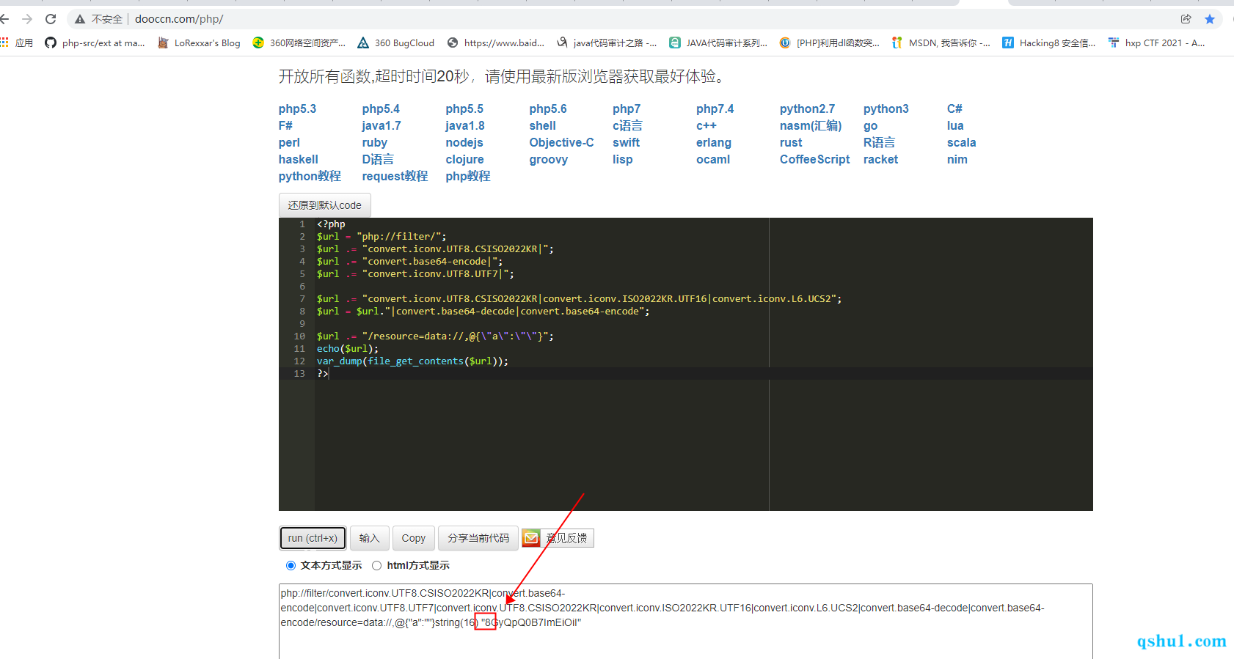Open [PHP]利用dl函数 bookmark
1234x659 pixels.
click(x=830, y=43)
